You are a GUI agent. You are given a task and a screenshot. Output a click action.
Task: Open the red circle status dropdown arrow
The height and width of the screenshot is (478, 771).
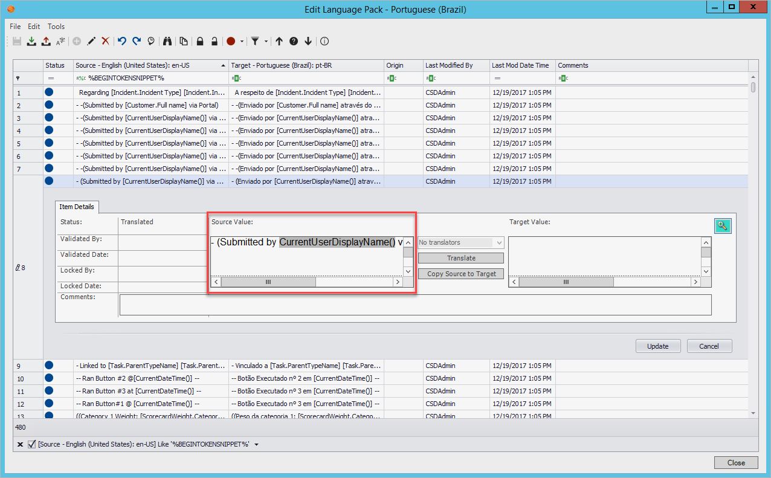[x=242, y=42]
